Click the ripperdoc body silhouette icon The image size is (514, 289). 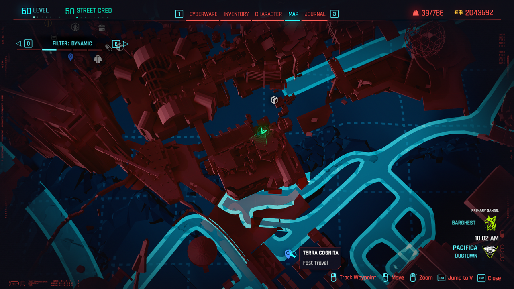click(x=75, y=27)
